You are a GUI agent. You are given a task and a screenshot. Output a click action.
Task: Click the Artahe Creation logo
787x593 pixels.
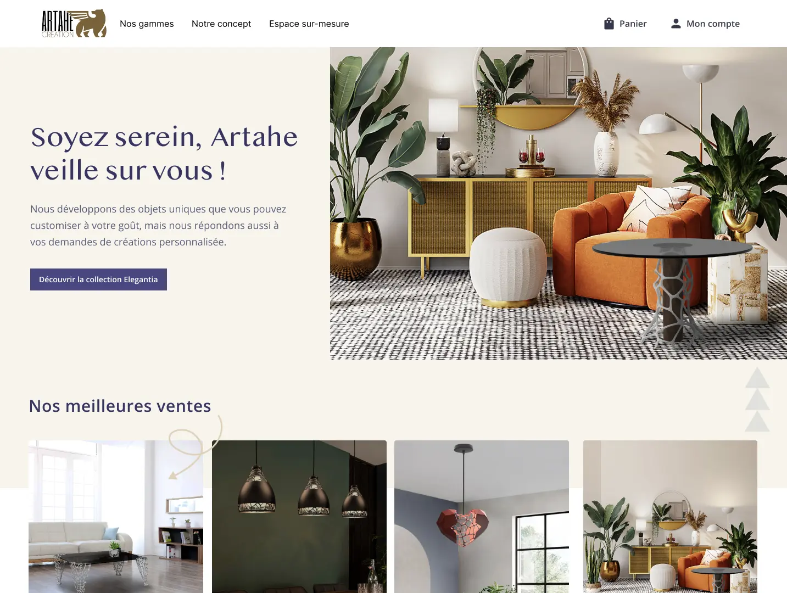click(x=74, y=24)
